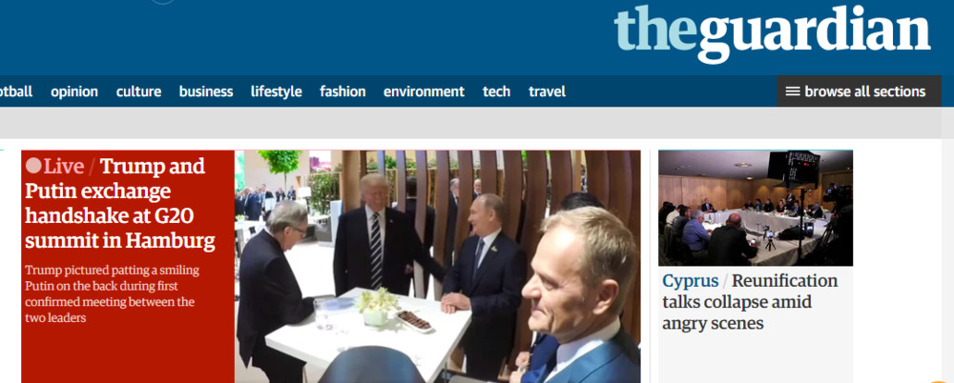Open the Cyprus reunification talks headline

click(x=750, y=302)
